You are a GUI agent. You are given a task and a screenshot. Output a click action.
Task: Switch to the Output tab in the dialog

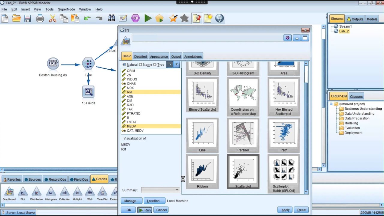coord(176,56)
